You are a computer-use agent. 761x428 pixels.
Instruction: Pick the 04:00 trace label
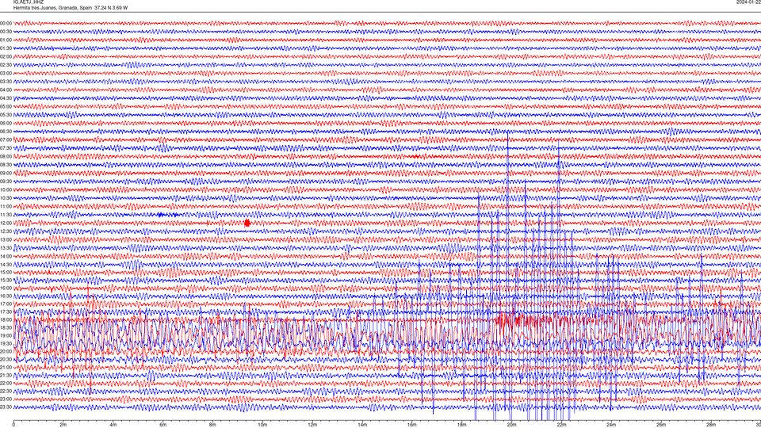6,90
